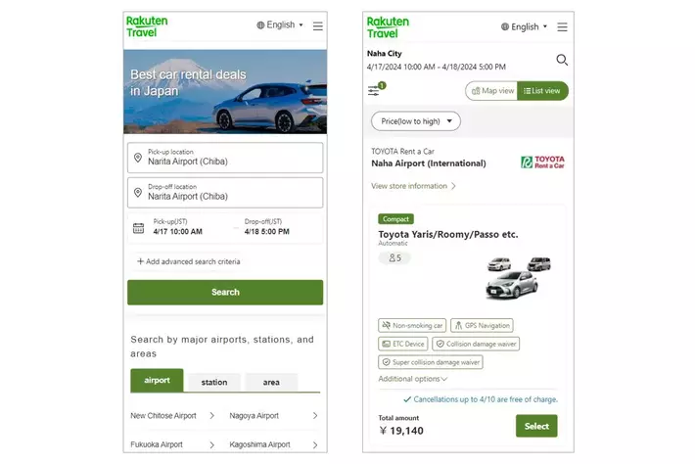Switch to Map view

click(x=491, y=91)
